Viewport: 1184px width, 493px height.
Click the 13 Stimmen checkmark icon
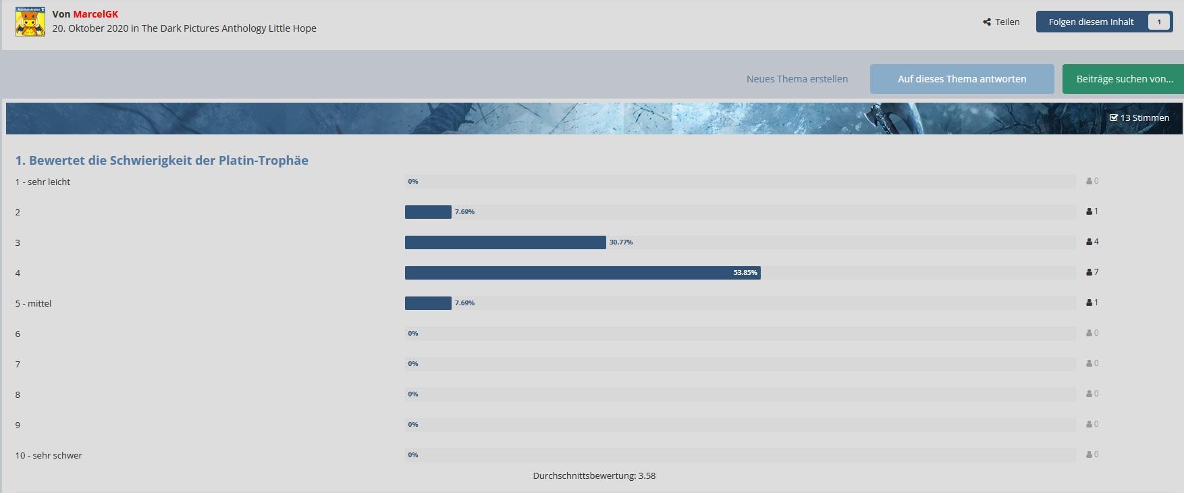(1113, 118)
